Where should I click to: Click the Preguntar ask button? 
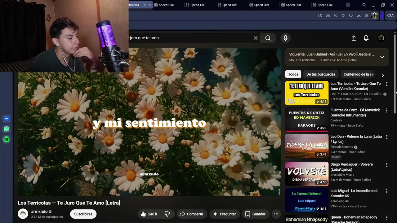tap(224, 214)
